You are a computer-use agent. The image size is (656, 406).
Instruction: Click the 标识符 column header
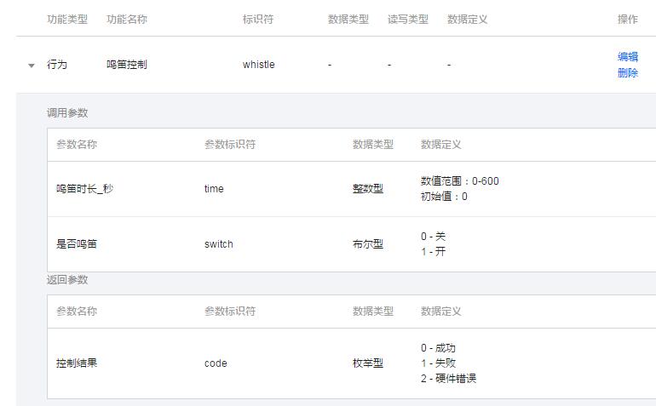coord(257,20)
